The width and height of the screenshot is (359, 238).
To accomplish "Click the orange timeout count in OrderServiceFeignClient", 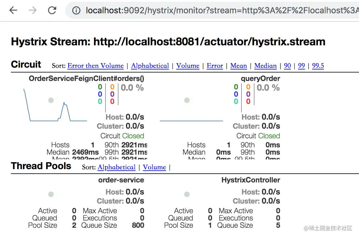I will click(x=112, y=87).
